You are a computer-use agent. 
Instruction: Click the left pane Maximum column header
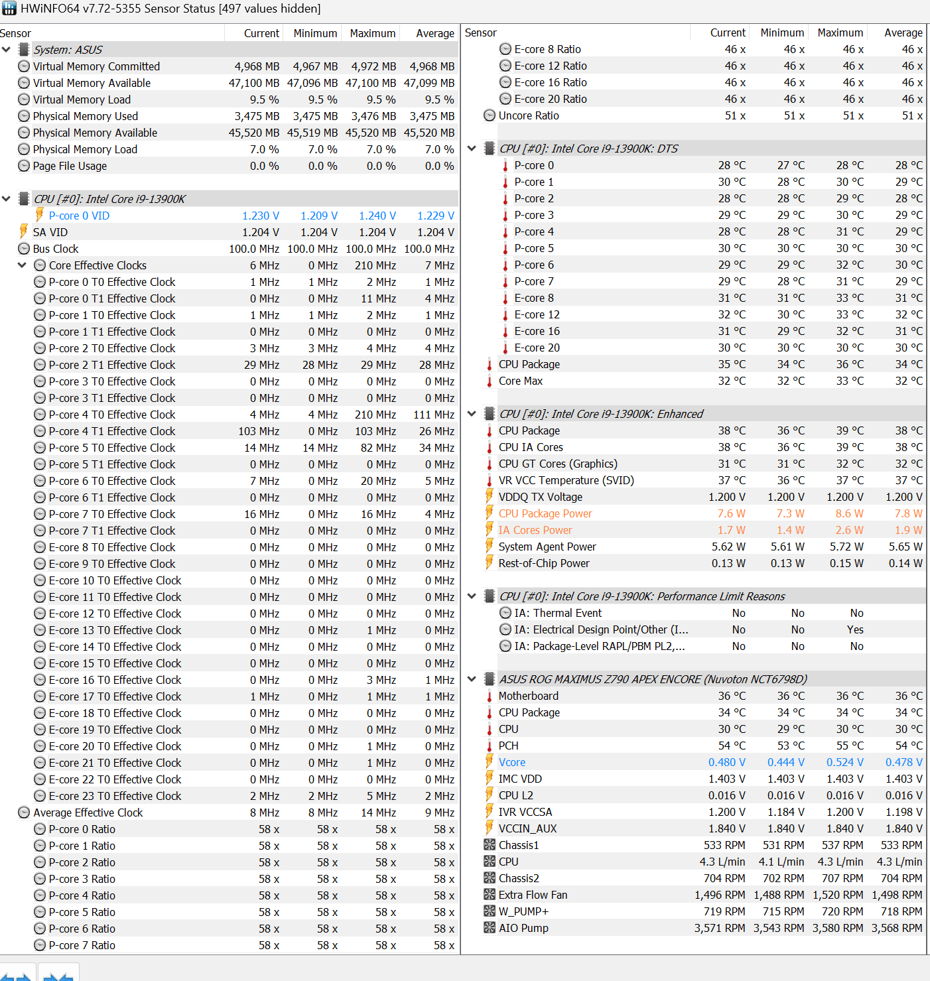[x=372, y=33]
